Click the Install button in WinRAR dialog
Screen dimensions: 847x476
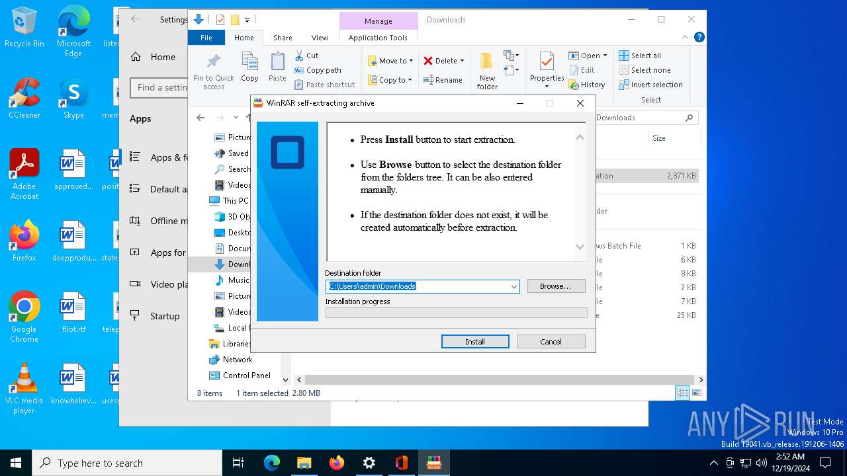[x=475, y=342]
